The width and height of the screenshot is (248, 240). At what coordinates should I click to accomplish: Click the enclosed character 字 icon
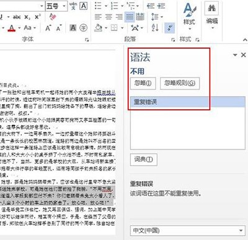(83, 28)
